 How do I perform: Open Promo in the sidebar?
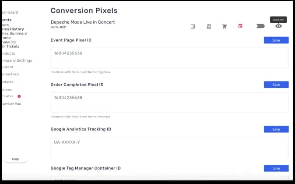[x=7, y=38]
